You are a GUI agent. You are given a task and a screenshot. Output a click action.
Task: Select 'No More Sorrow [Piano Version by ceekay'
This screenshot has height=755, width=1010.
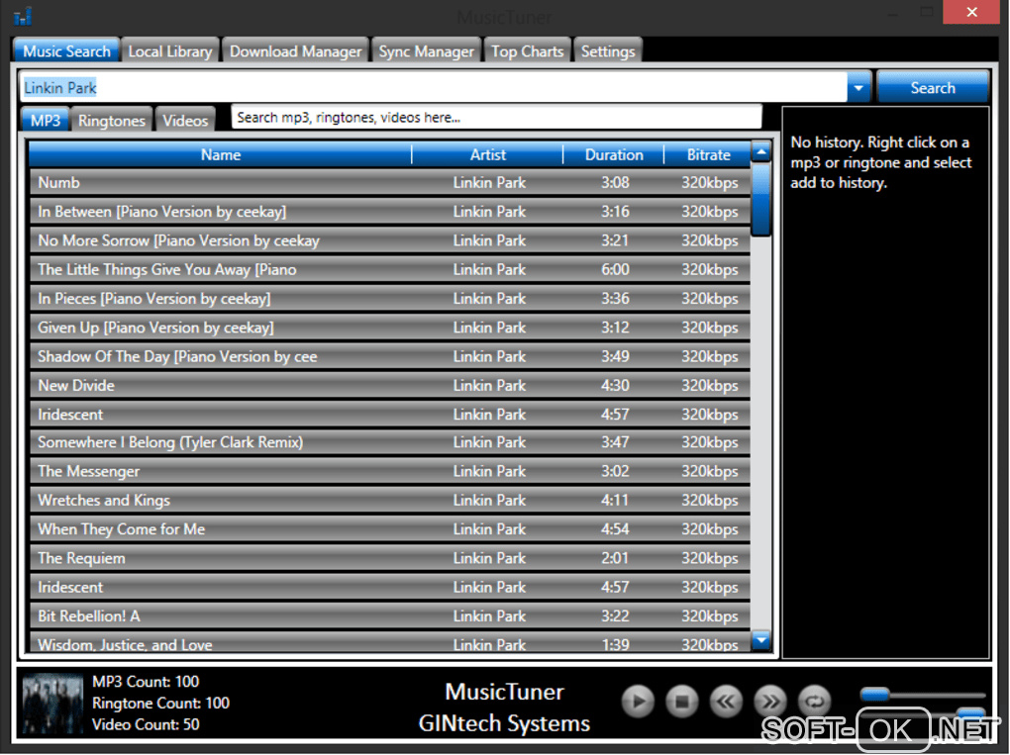(x=390, y=240)
